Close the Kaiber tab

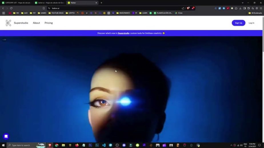point(96,3)
